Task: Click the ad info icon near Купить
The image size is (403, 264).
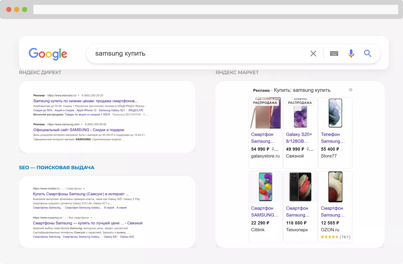Action: tap(351, 90)
